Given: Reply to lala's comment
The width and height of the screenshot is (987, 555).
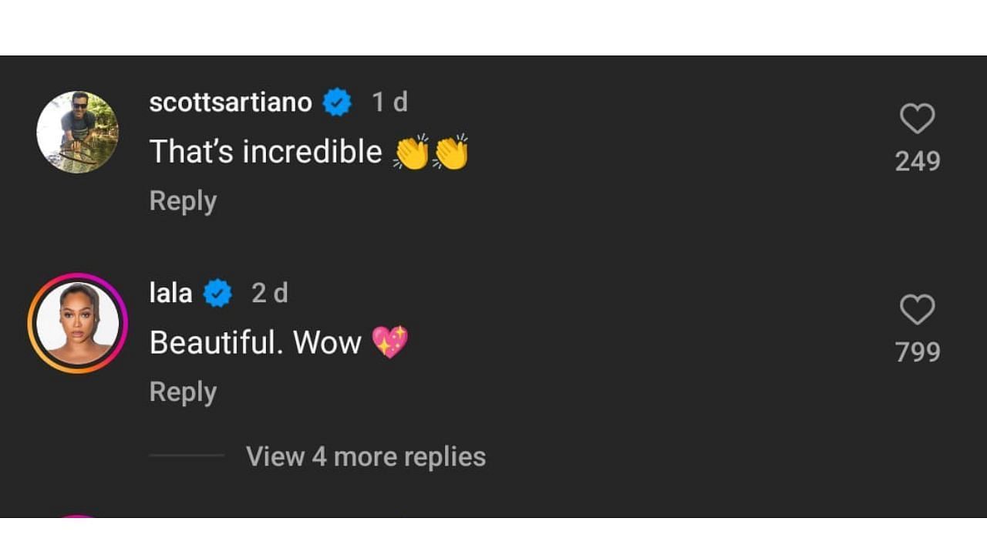Looking at the screenshot, I should point(183,392).
